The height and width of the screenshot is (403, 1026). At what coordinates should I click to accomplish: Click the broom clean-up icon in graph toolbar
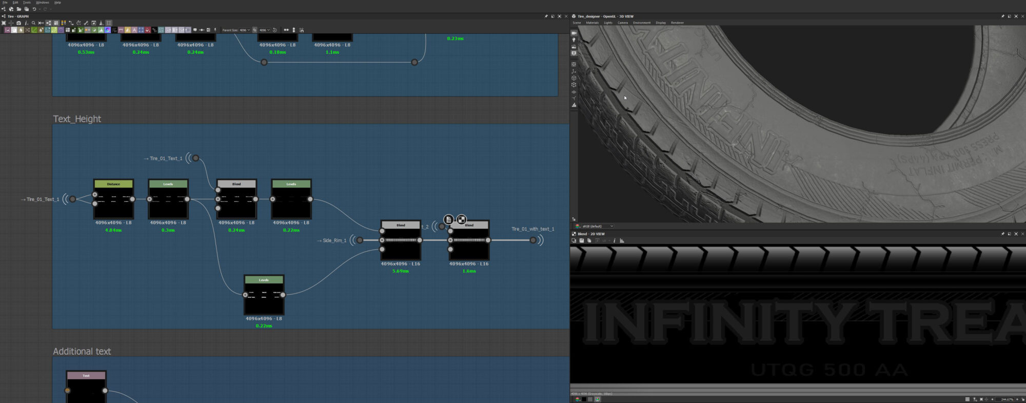pos(101,23)
